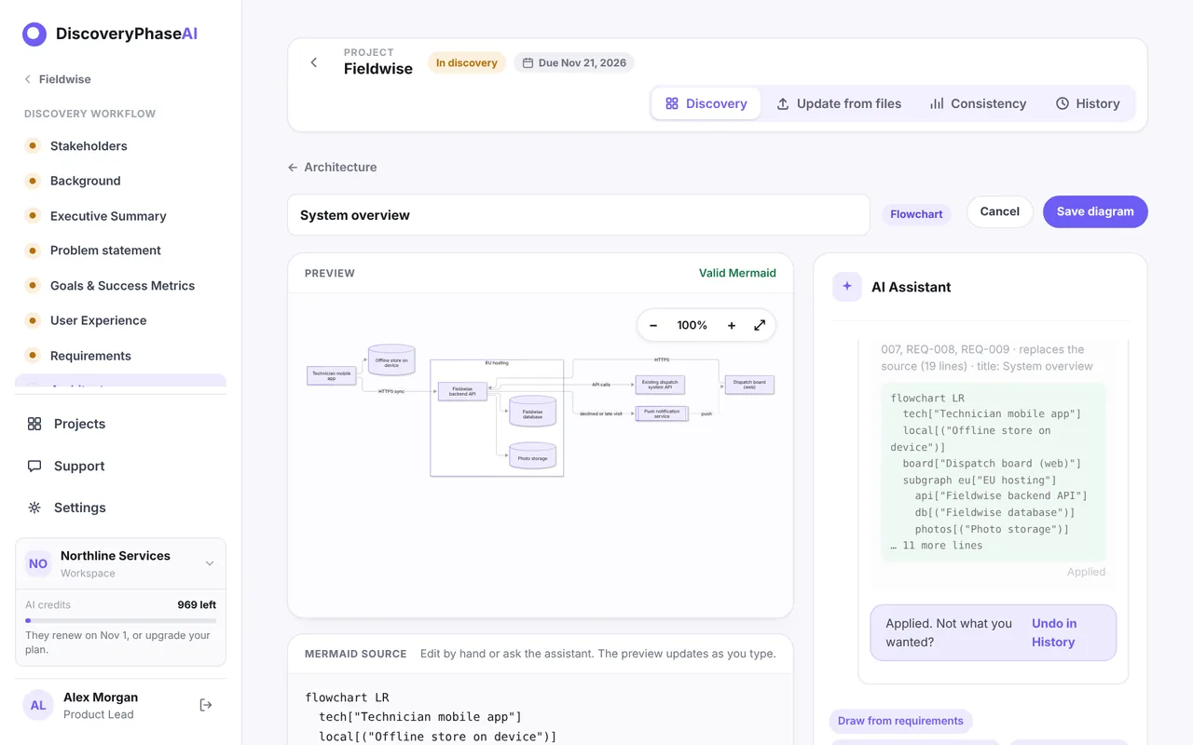Click the System overview title field
The image size is (1193, 745).
coord(578,215)
